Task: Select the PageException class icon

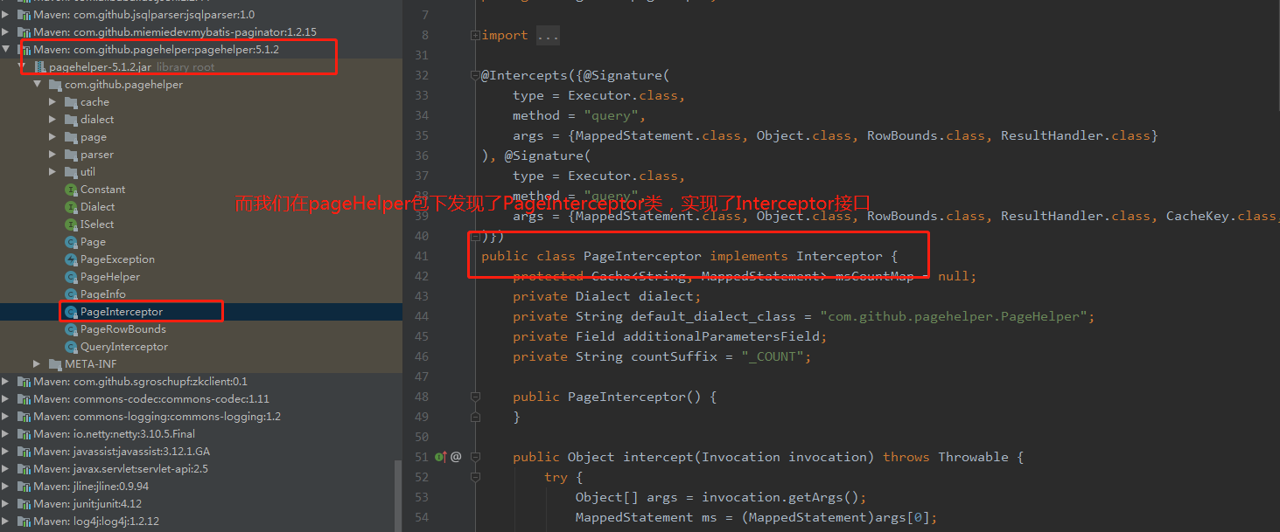Action: pyautogui.click(x=70, y=259)
